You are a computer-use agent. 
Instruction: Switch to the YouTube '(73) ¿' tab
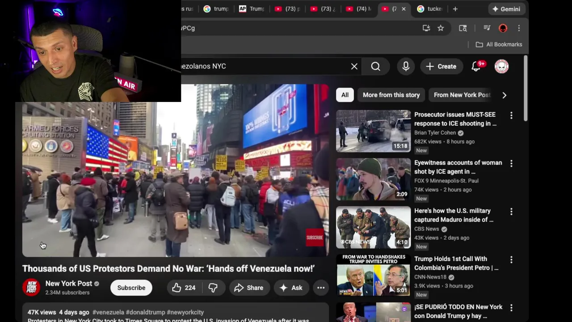click(x=323, y=9)
